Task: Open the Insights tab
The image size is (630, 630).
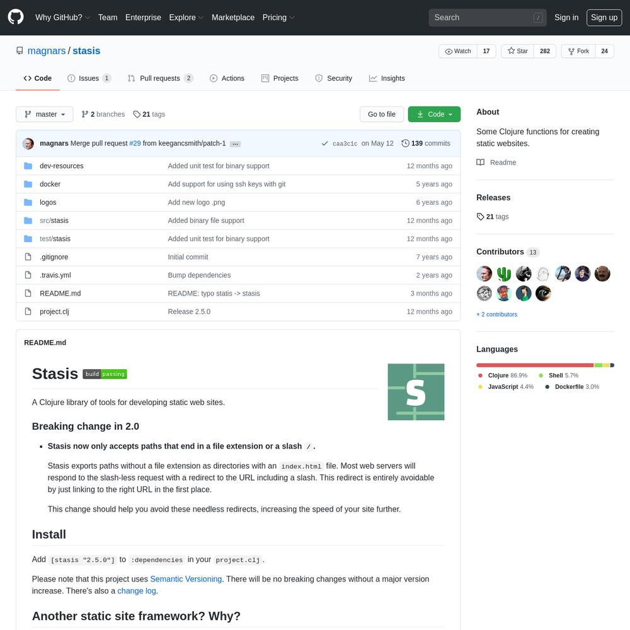Action: pos(387,78)
